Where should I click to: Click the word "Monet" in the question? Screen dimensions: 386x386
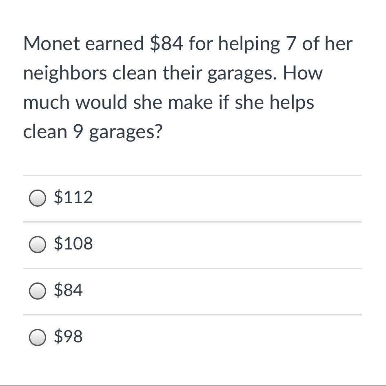point(51,44)
